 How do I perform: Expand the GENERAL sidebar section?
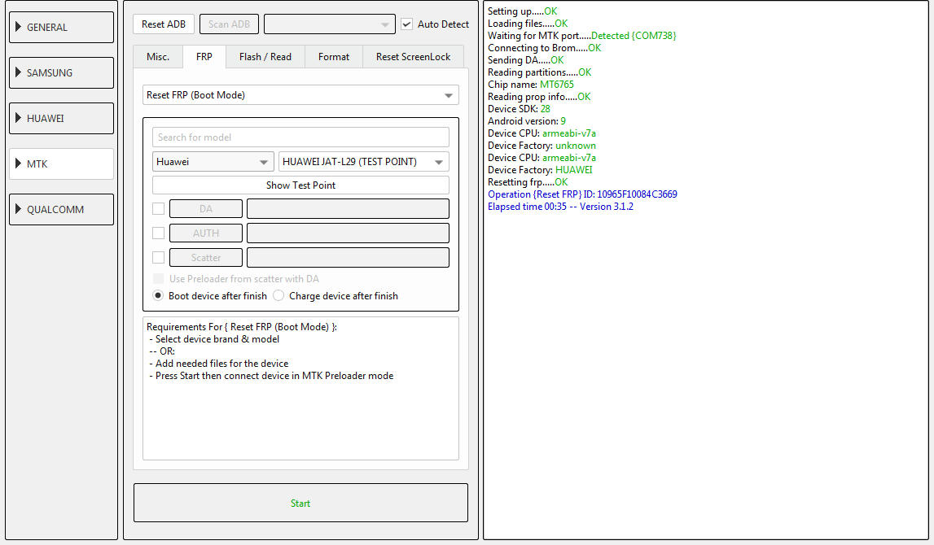click(61, 28)
